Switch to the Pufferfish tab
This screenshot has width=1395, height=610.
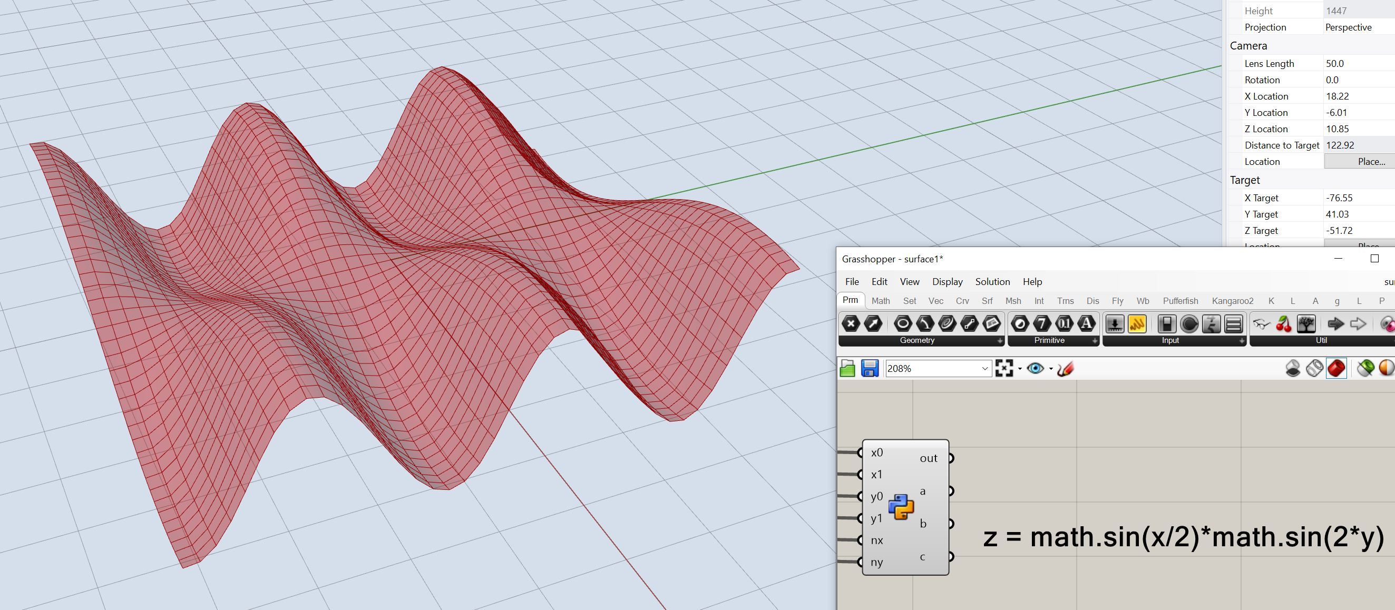coord(1181,301)
